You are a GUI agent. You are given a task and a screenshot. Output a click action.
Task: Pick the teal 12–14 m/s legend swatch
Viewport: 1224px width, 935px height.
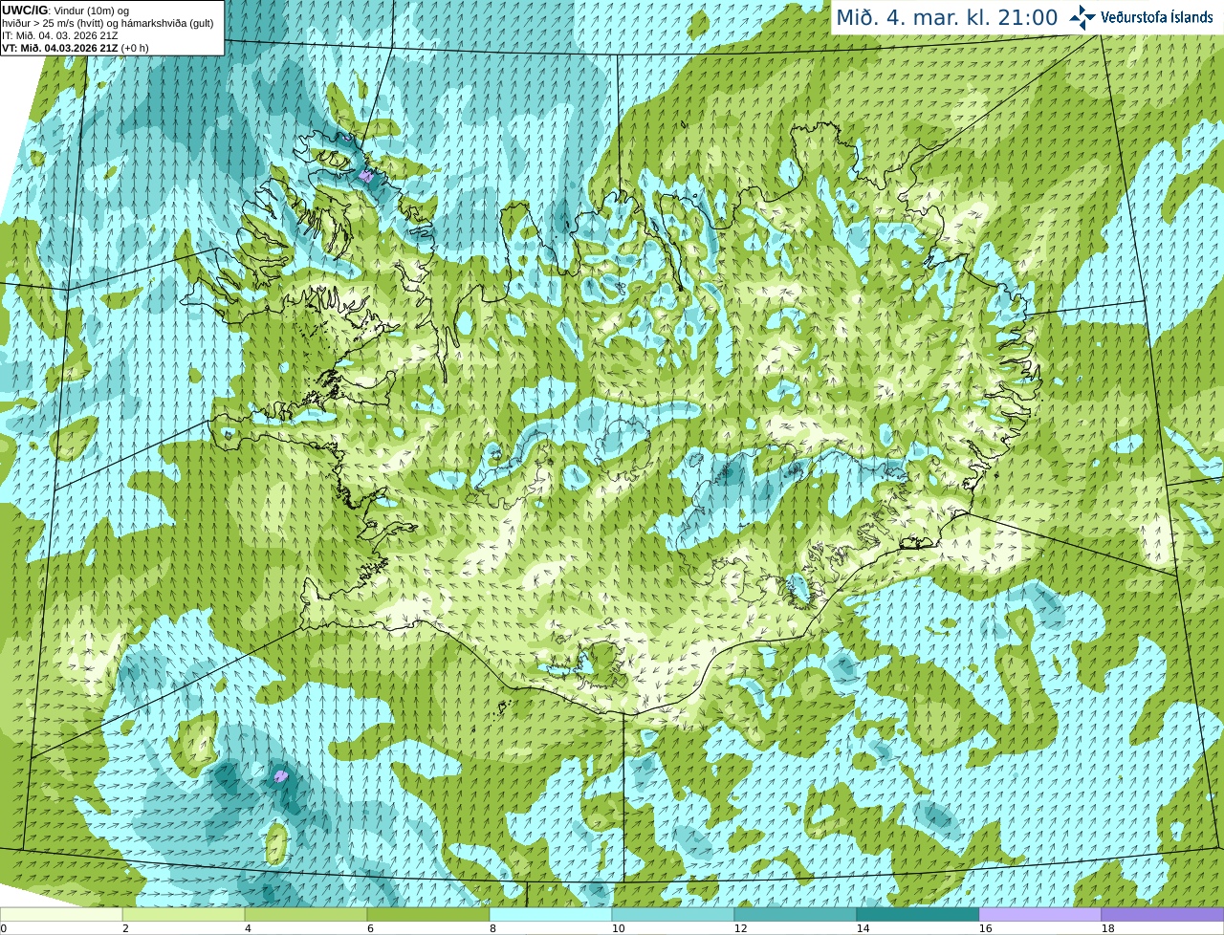pyautogui.click(x=796, y=915)
